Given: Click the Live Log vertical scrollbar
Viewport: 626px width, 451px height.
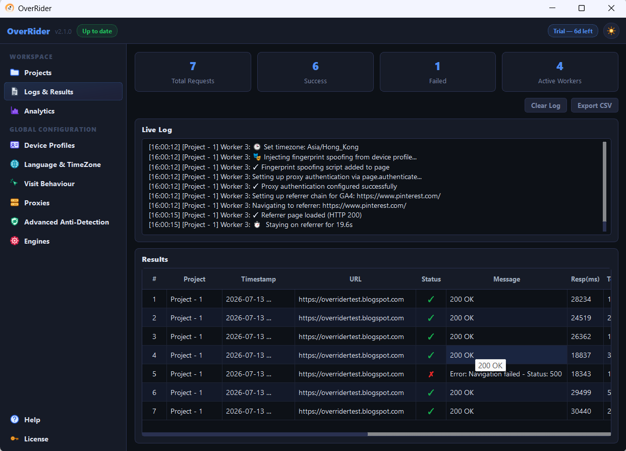Looking at the screenshot, I should 605,186.
